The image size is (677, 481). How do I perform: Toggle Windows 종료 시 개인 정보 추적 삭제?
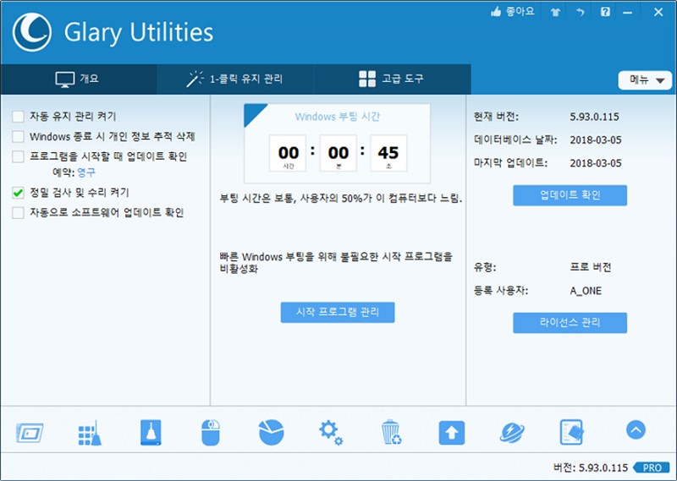tap(18, 137)
